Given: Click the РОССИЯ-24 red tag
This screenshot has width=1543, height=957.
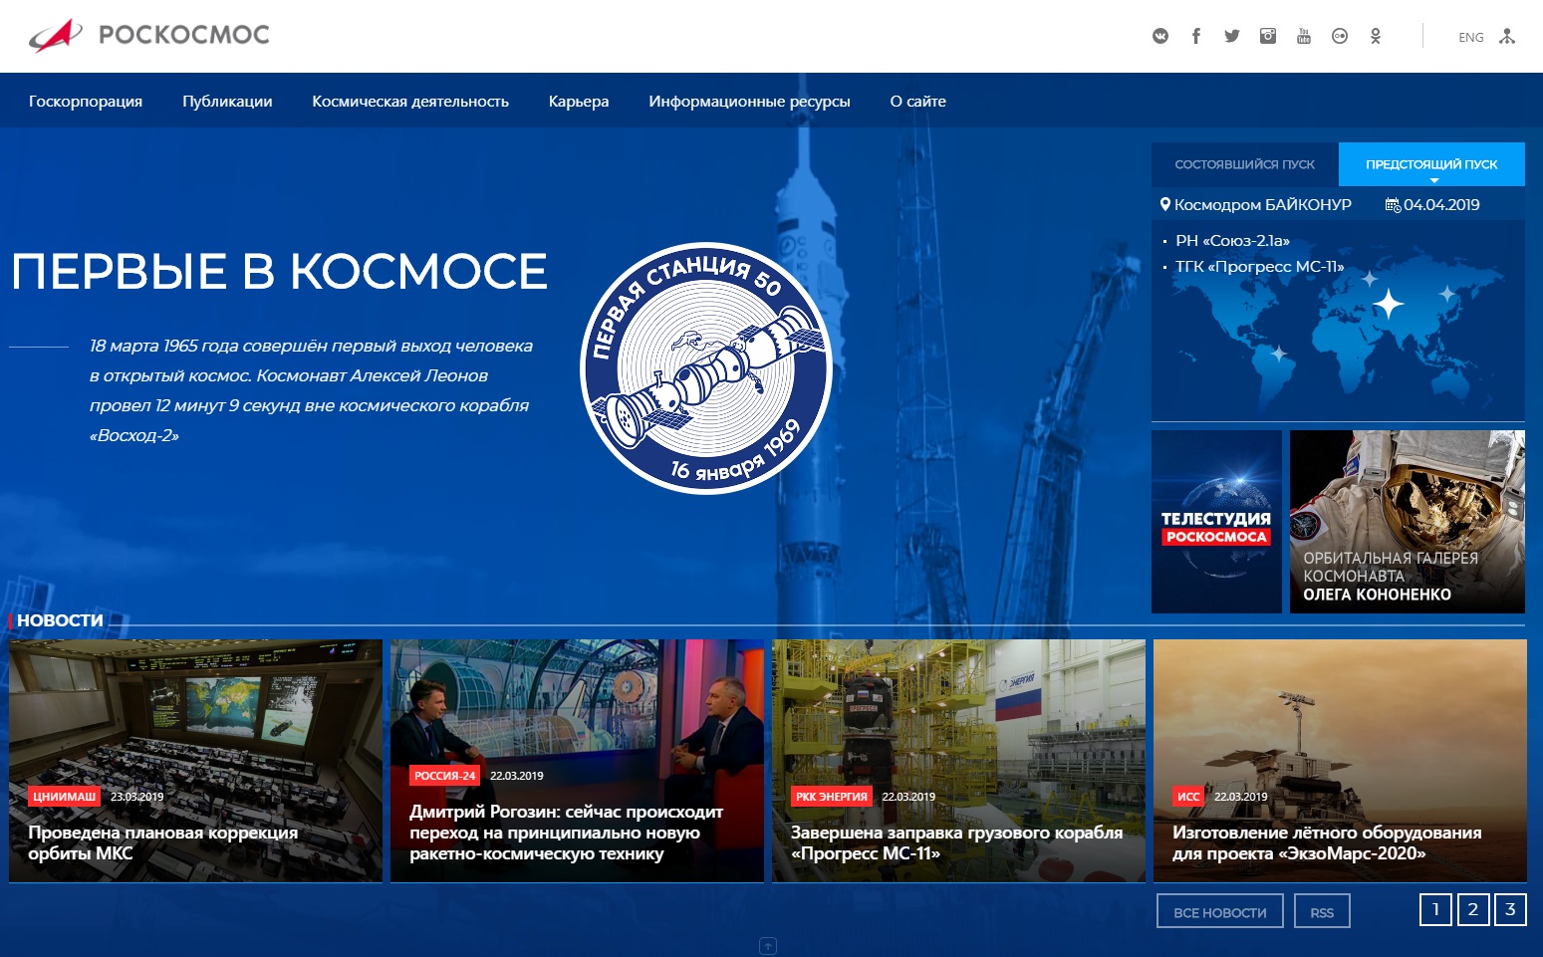Looking at the screenshot, I should pyautogui.click(x=445, y=776).
